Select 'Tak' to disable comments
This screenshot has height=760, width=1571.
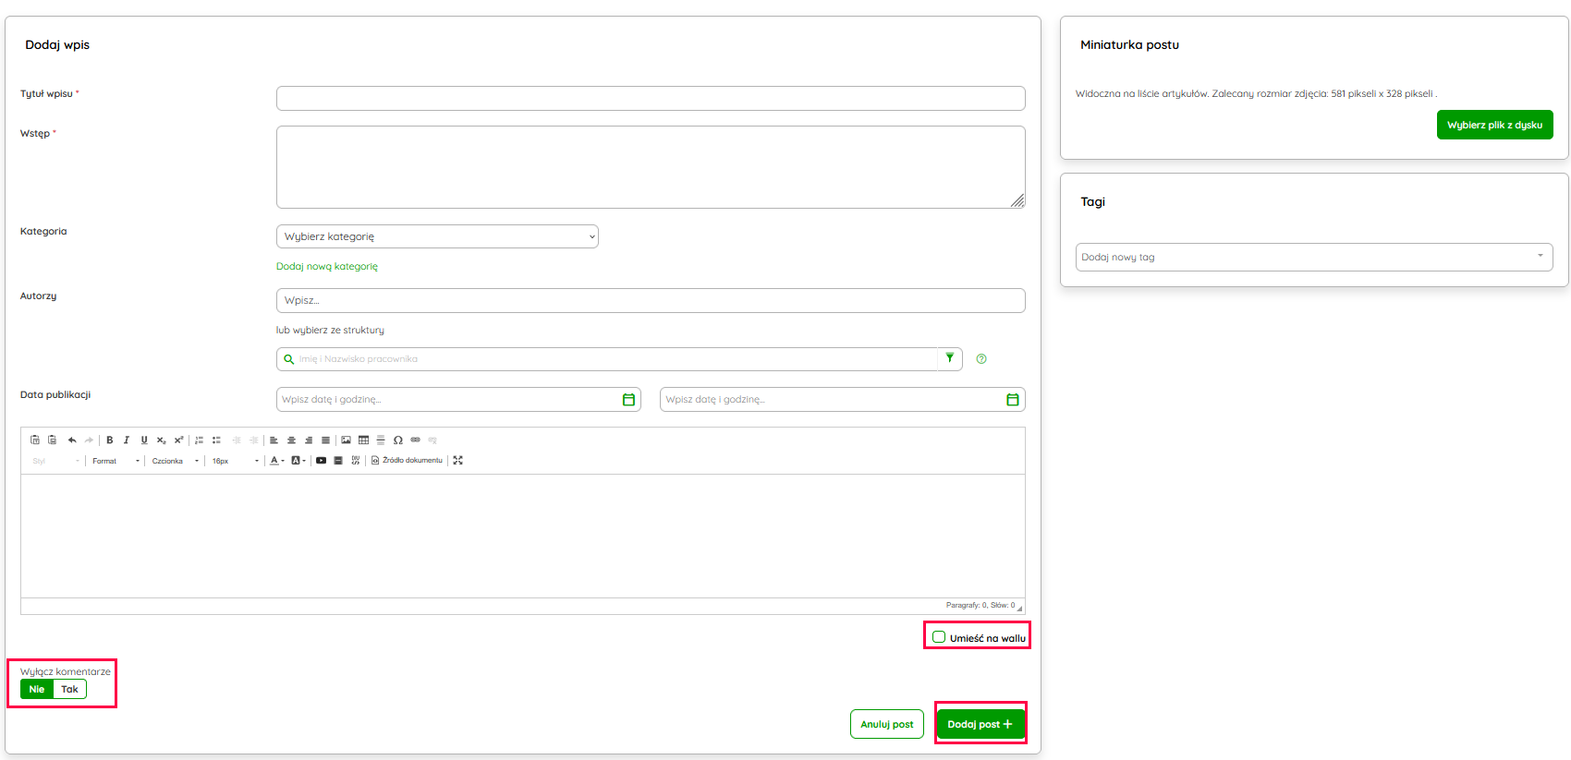click(69, 689)
